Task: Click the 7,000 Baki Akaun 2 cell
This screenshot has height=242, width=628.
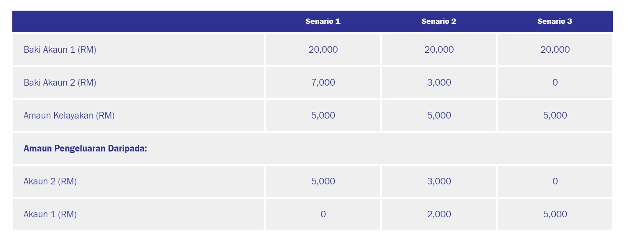Action: (x=323, y=83)
